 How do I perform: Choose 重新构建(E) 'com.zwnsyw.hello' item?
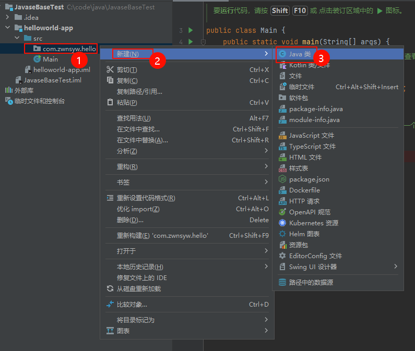187,235
